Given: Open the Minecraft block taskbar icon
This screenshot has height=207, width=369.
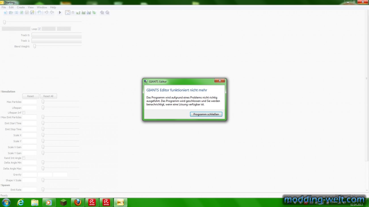Looking at the screenshot, I should [x=63, y=202].
